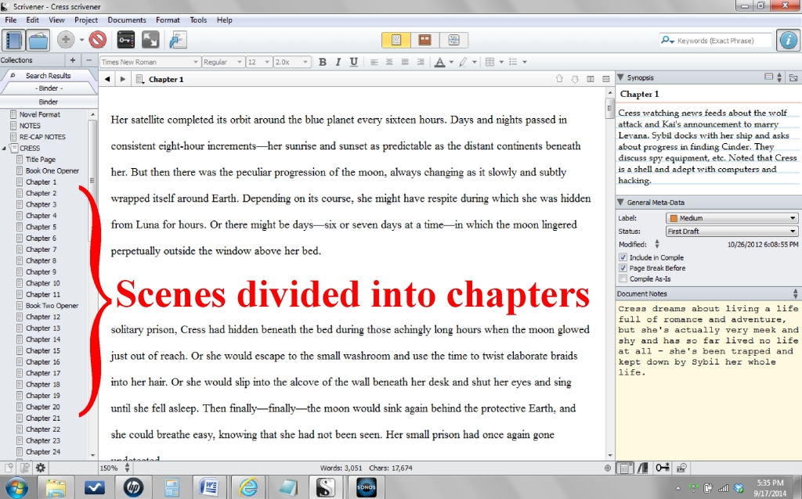Change zoom level 150% stepper

128,468
